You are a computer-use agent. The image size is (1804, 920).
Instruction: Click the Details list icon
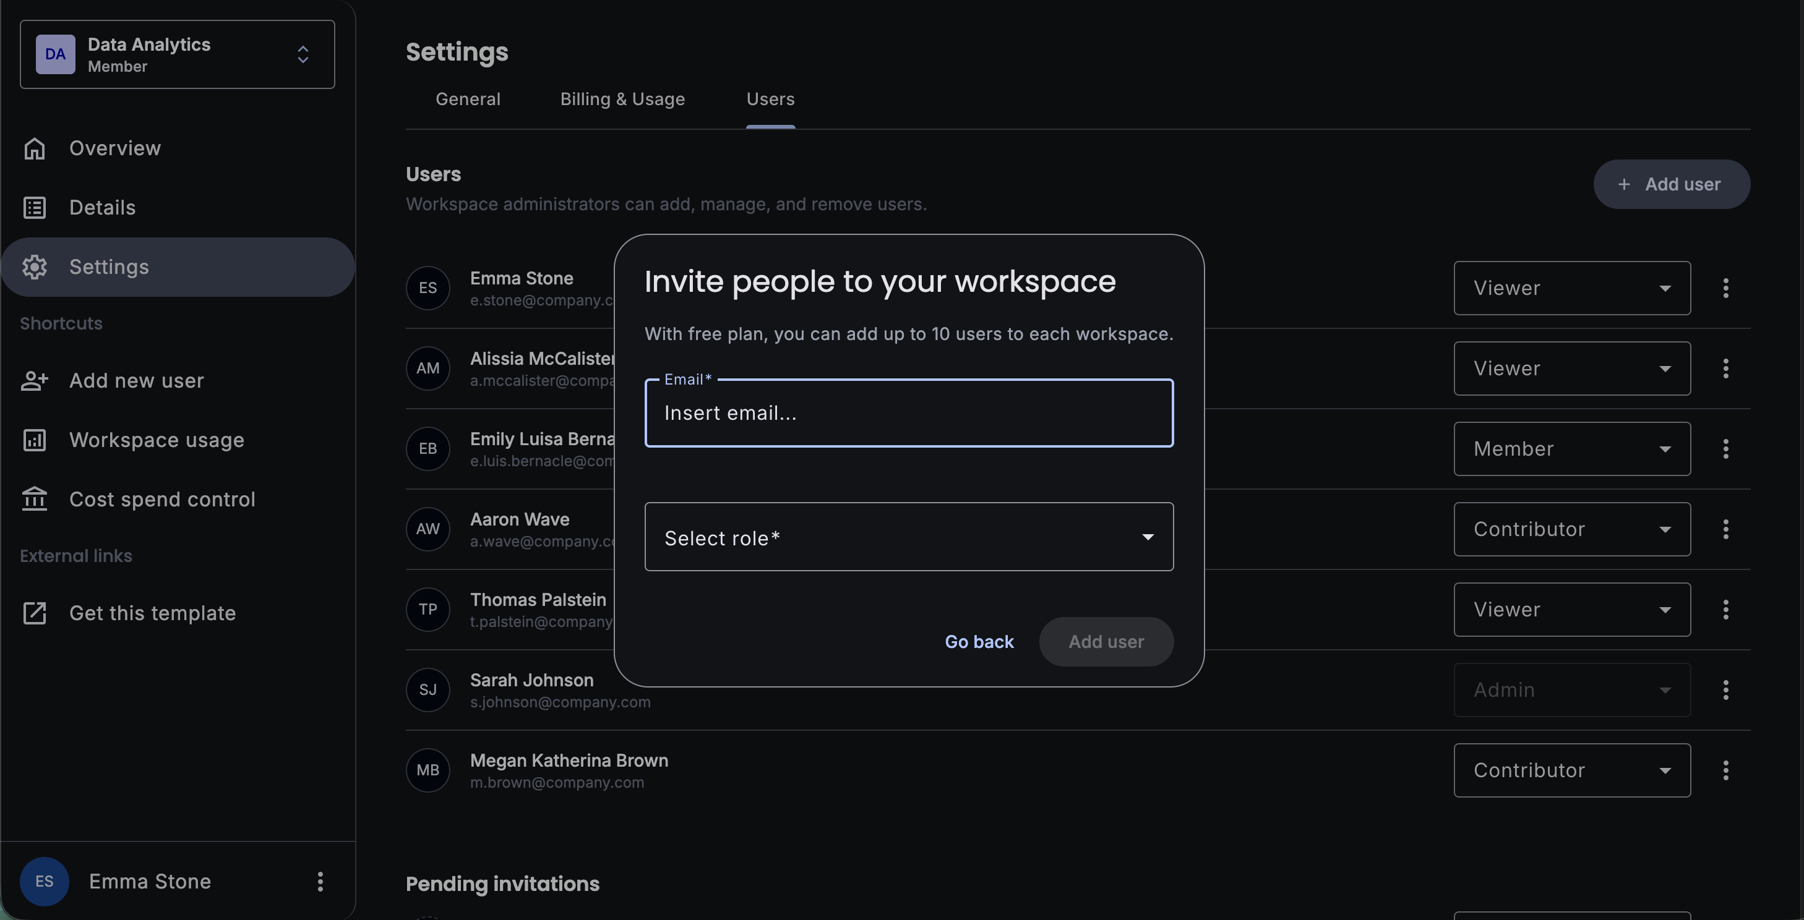pyautogui.click(x=34, y=208)
